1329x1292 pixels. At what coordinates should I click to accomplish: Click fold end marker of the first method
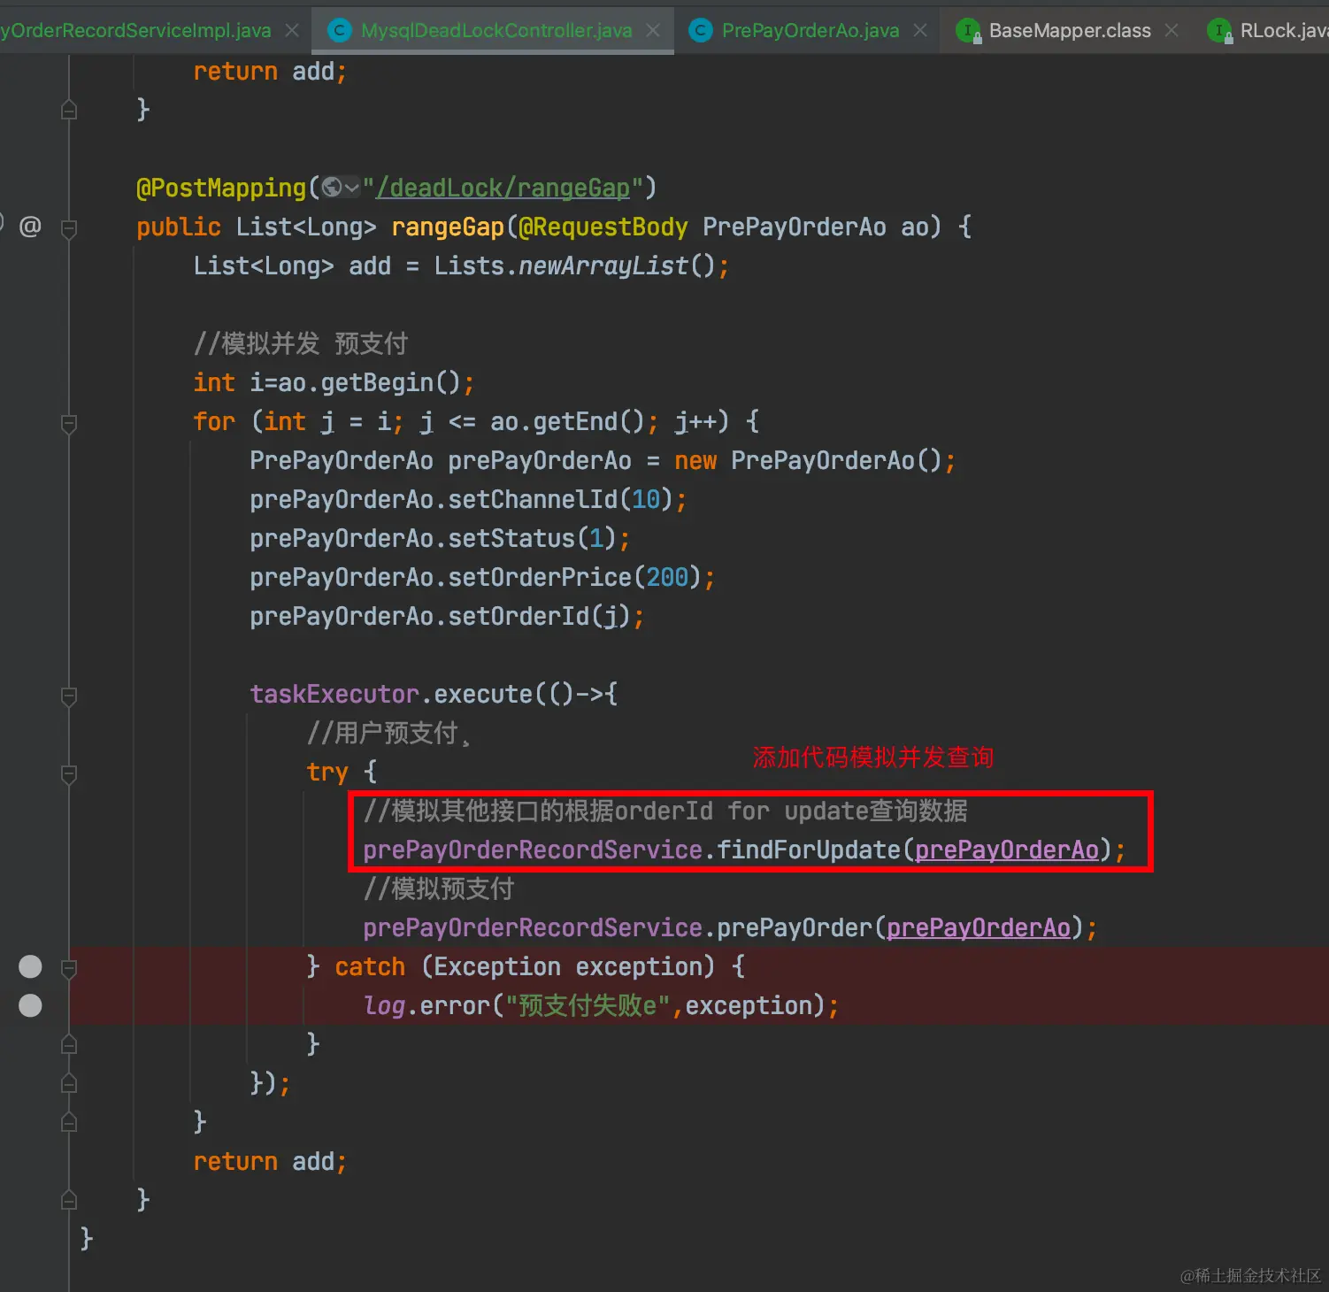69,110
